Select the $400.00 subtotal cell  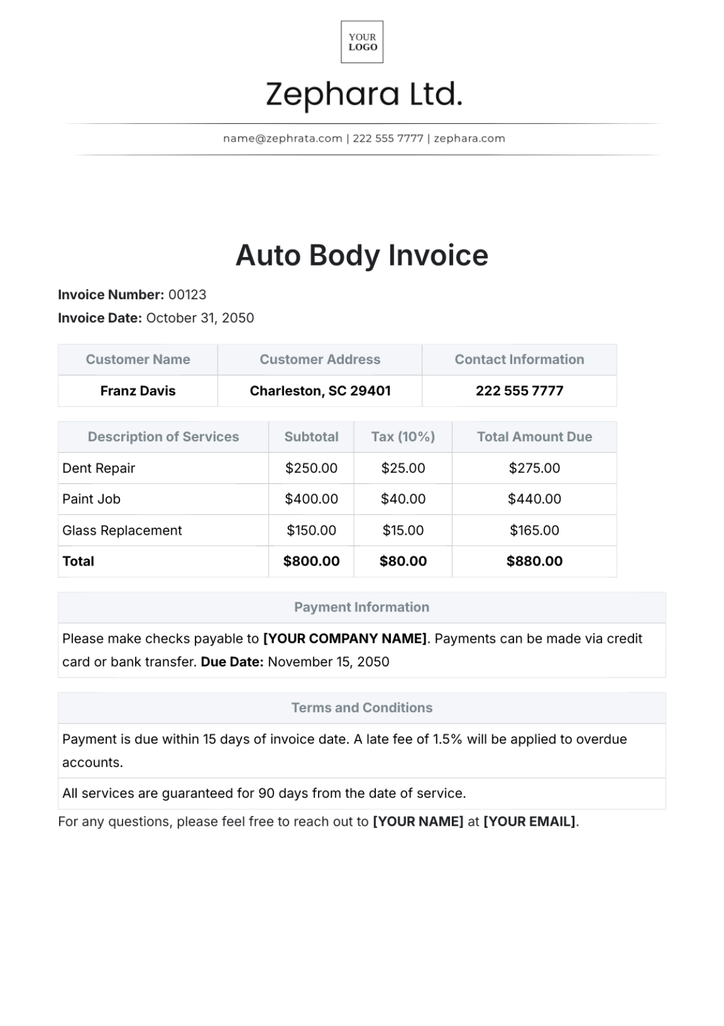click(311, 499)
